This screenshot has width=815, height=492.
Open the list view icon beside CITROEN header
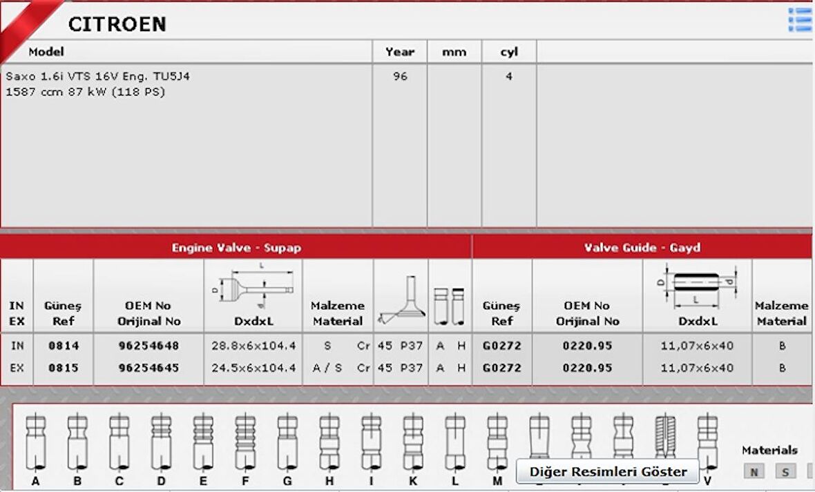(800, 20)
